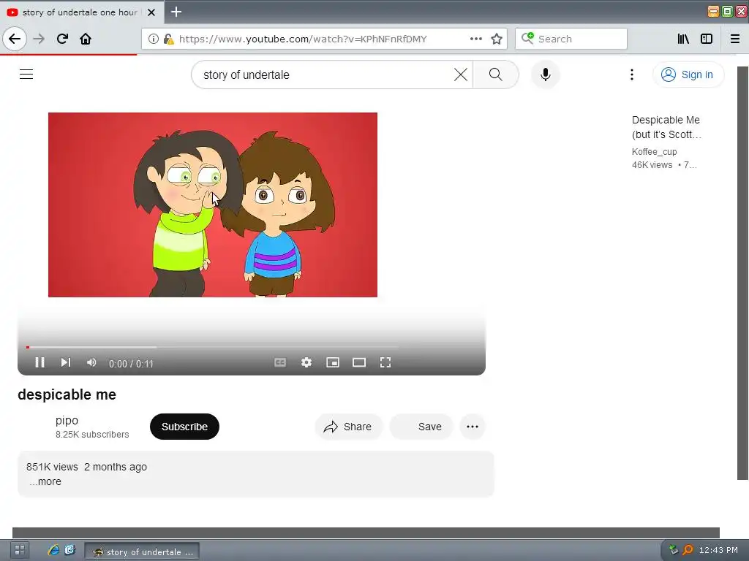
Task: Open more actions menu beside Save
Action: [x=472, y=427]
